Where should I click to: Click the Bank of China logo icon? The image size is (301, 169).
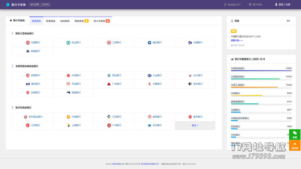28,43
